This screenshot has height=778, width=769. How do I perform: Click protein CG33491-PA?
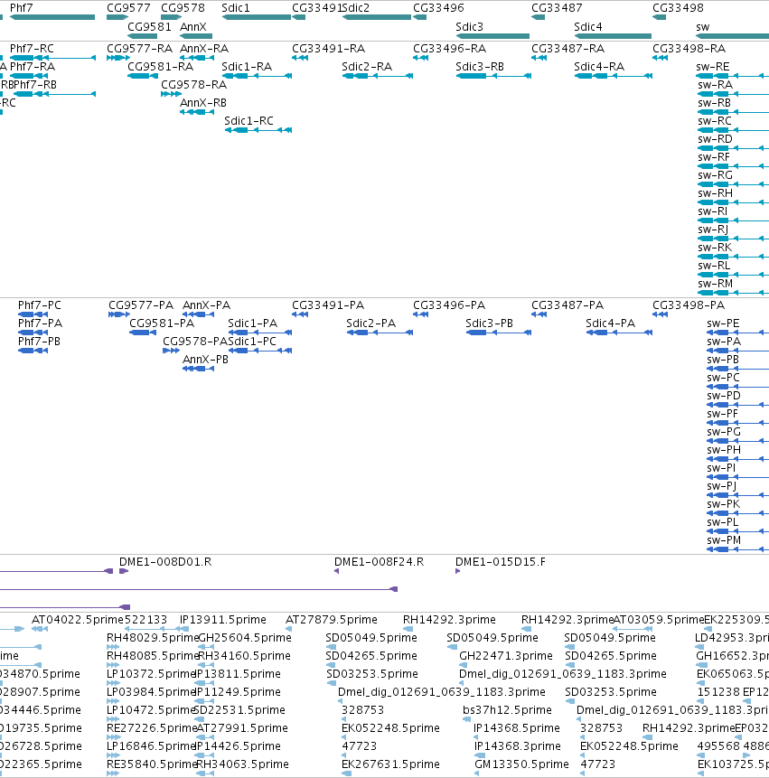coord(300,314)
